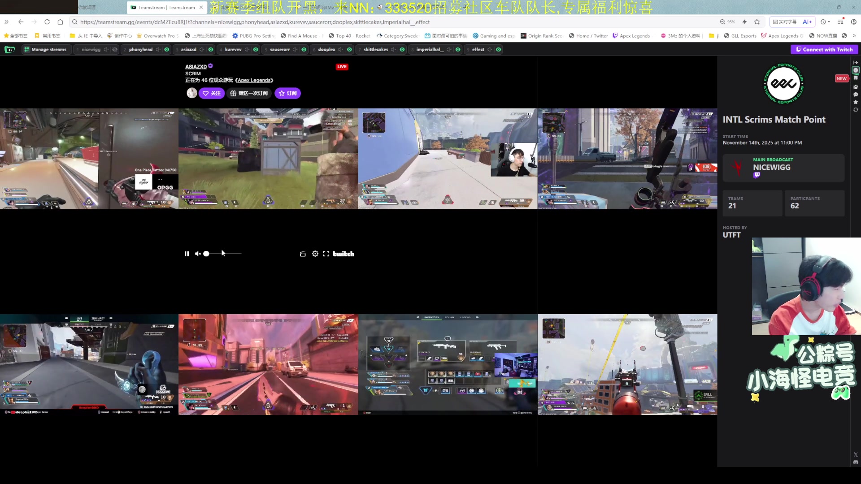Viewport: 861px width, 484px height.
Task: Toggle phonyhead stream visibility eye
Action: [x=167, y=50]
